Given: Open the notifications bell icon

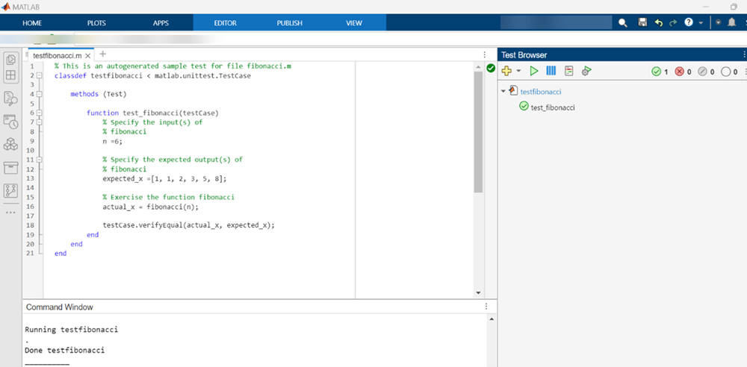Looking at the screenshot, I should click(731, 23).
